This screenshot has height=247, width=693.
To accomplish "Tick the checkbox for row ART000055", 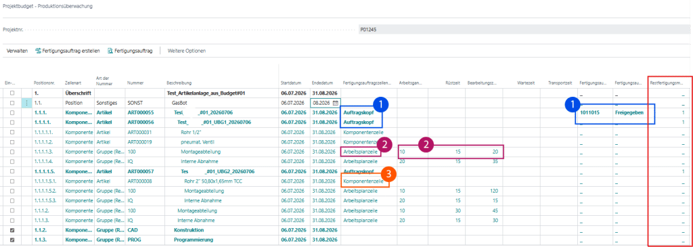I will [12, 112].
